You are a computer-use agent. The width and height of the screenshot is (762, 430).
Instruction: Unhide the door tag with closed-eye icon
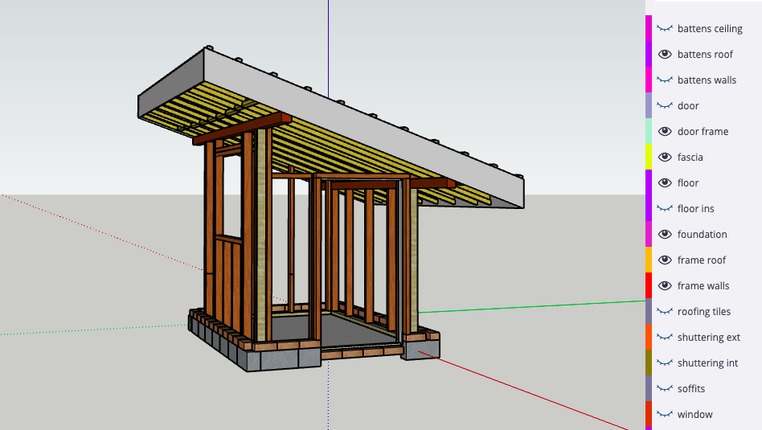pyautogui.click(x=665, y=106)
